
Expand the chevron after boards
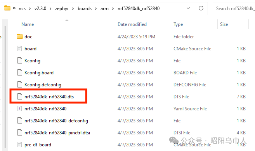(x=96, y=9)
